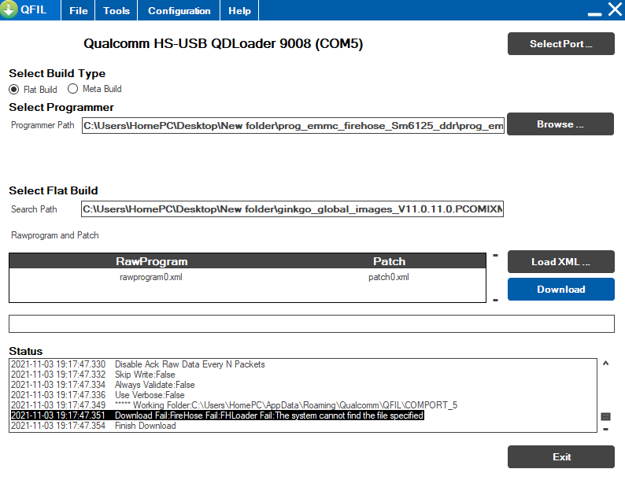Click the status log scroll down marker

tap(605, 429)
